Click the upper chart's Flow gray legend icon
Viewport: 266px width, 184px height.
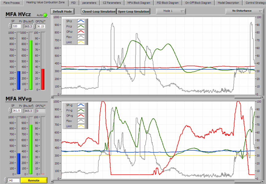click(81, 37)
